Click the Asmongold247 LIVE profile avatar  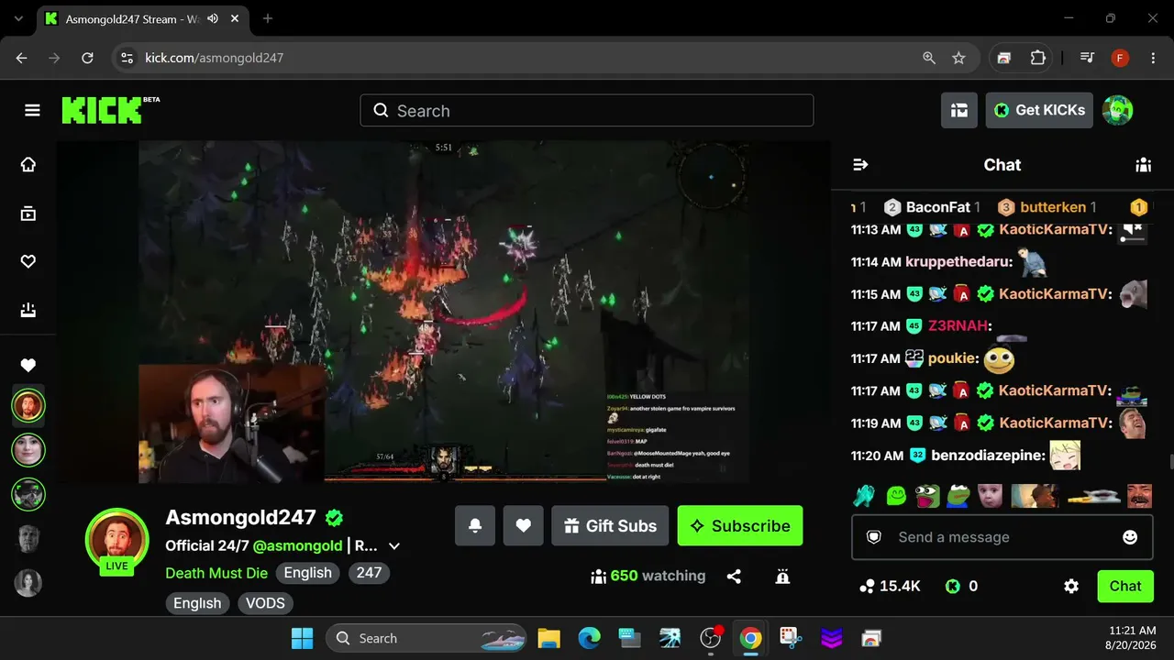click(x=116, y=541)
